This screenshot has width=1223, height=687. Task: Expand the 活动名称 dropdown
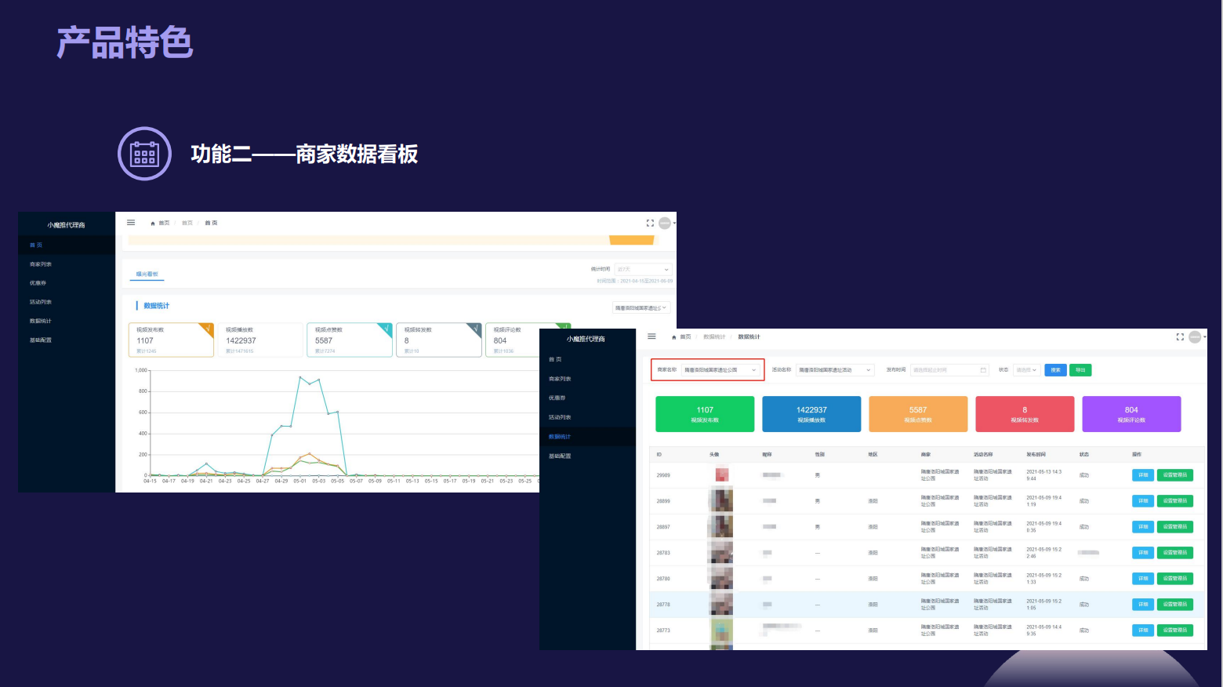click(x=834, y=370)
